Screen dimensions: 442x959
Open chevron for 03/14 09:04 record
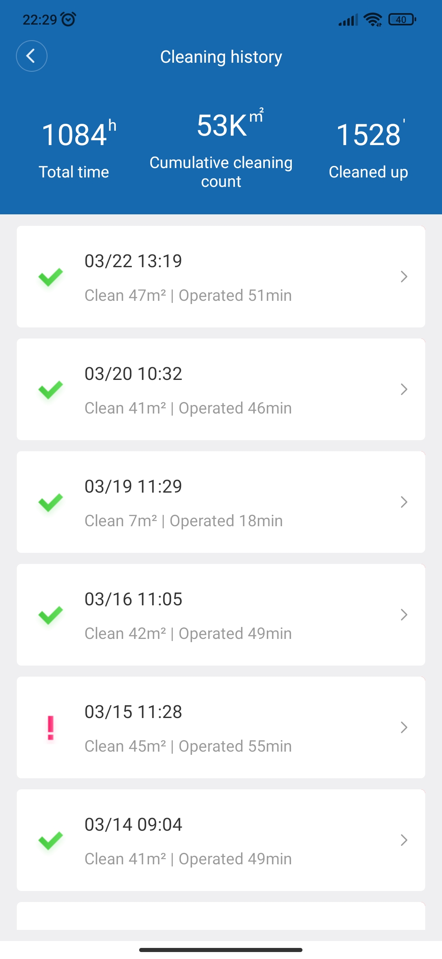404,840
